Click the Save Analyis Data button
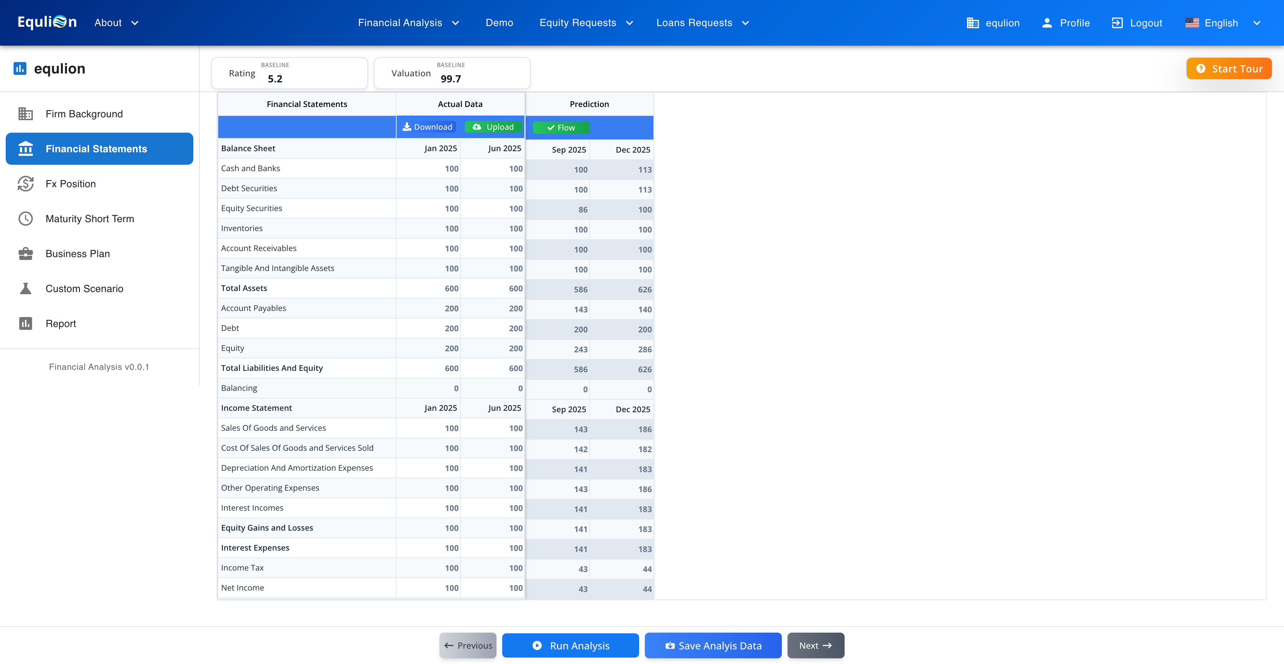This screenshot has width=1284, height=664. 713,645
